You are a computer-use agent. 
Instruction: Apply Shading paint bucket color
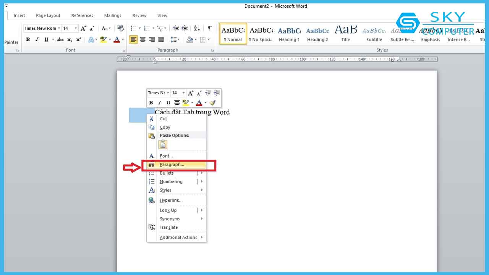click(190, 39)
